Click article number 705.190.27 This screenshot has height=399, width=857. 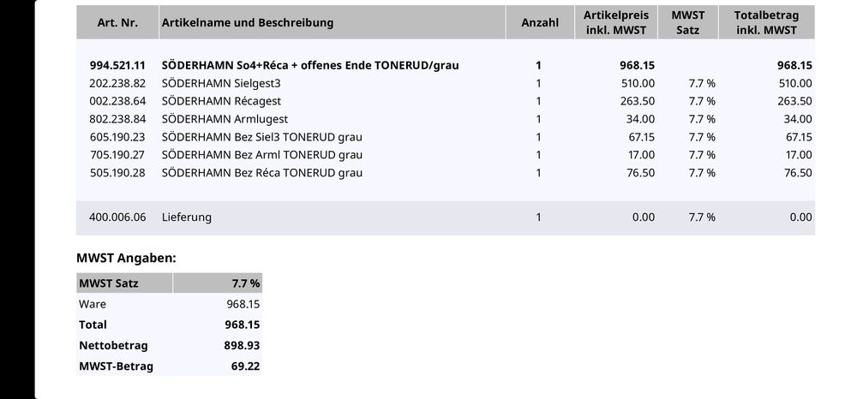point(117,155)
